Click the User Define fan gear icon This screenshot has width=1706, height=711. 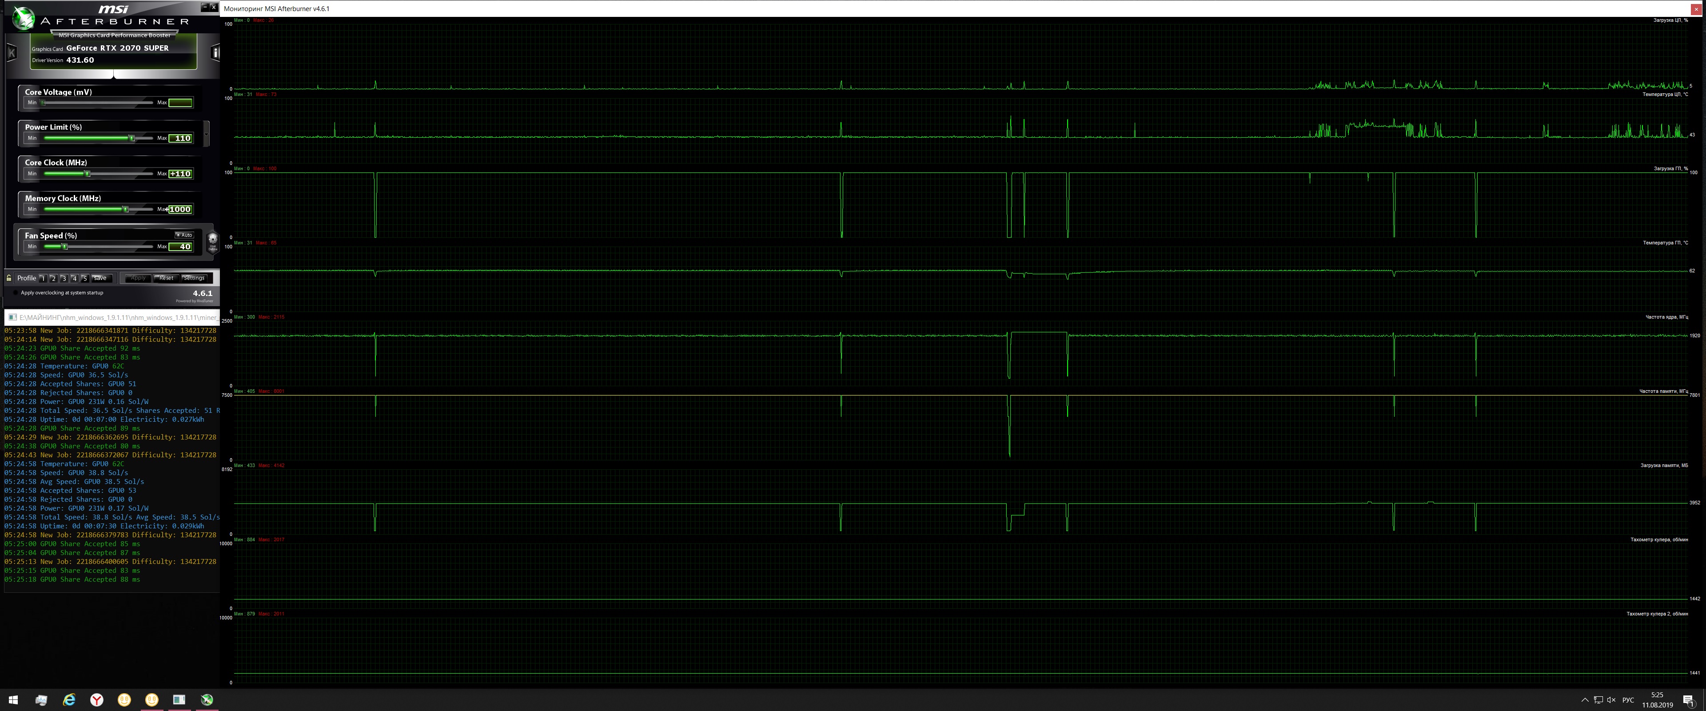pyautogui.click(x=213, y=240)
